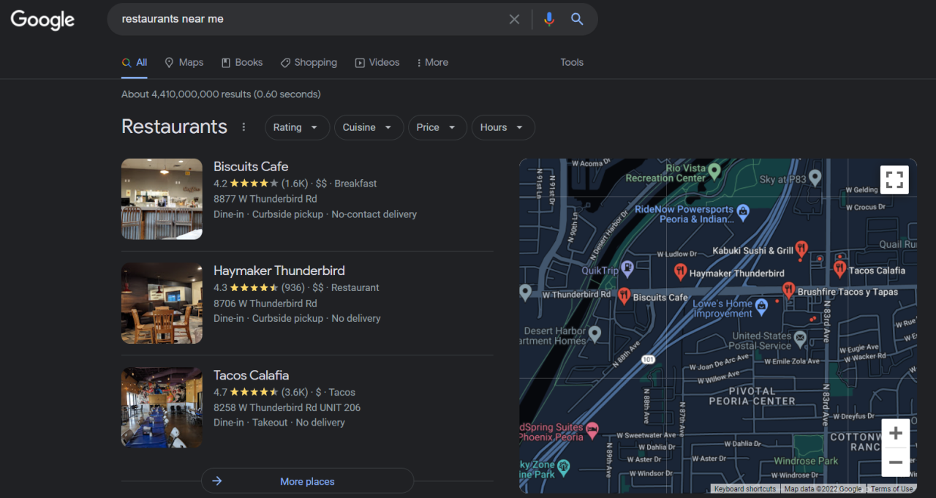Image resolution: width=936 pixels, height=498 pixels.
Task: Open the Rating filter dropdown
Action: (x=297, y=127)
